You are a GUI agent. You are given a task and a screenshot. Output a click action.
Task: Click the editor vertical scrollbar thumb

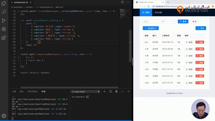[130, 46]
